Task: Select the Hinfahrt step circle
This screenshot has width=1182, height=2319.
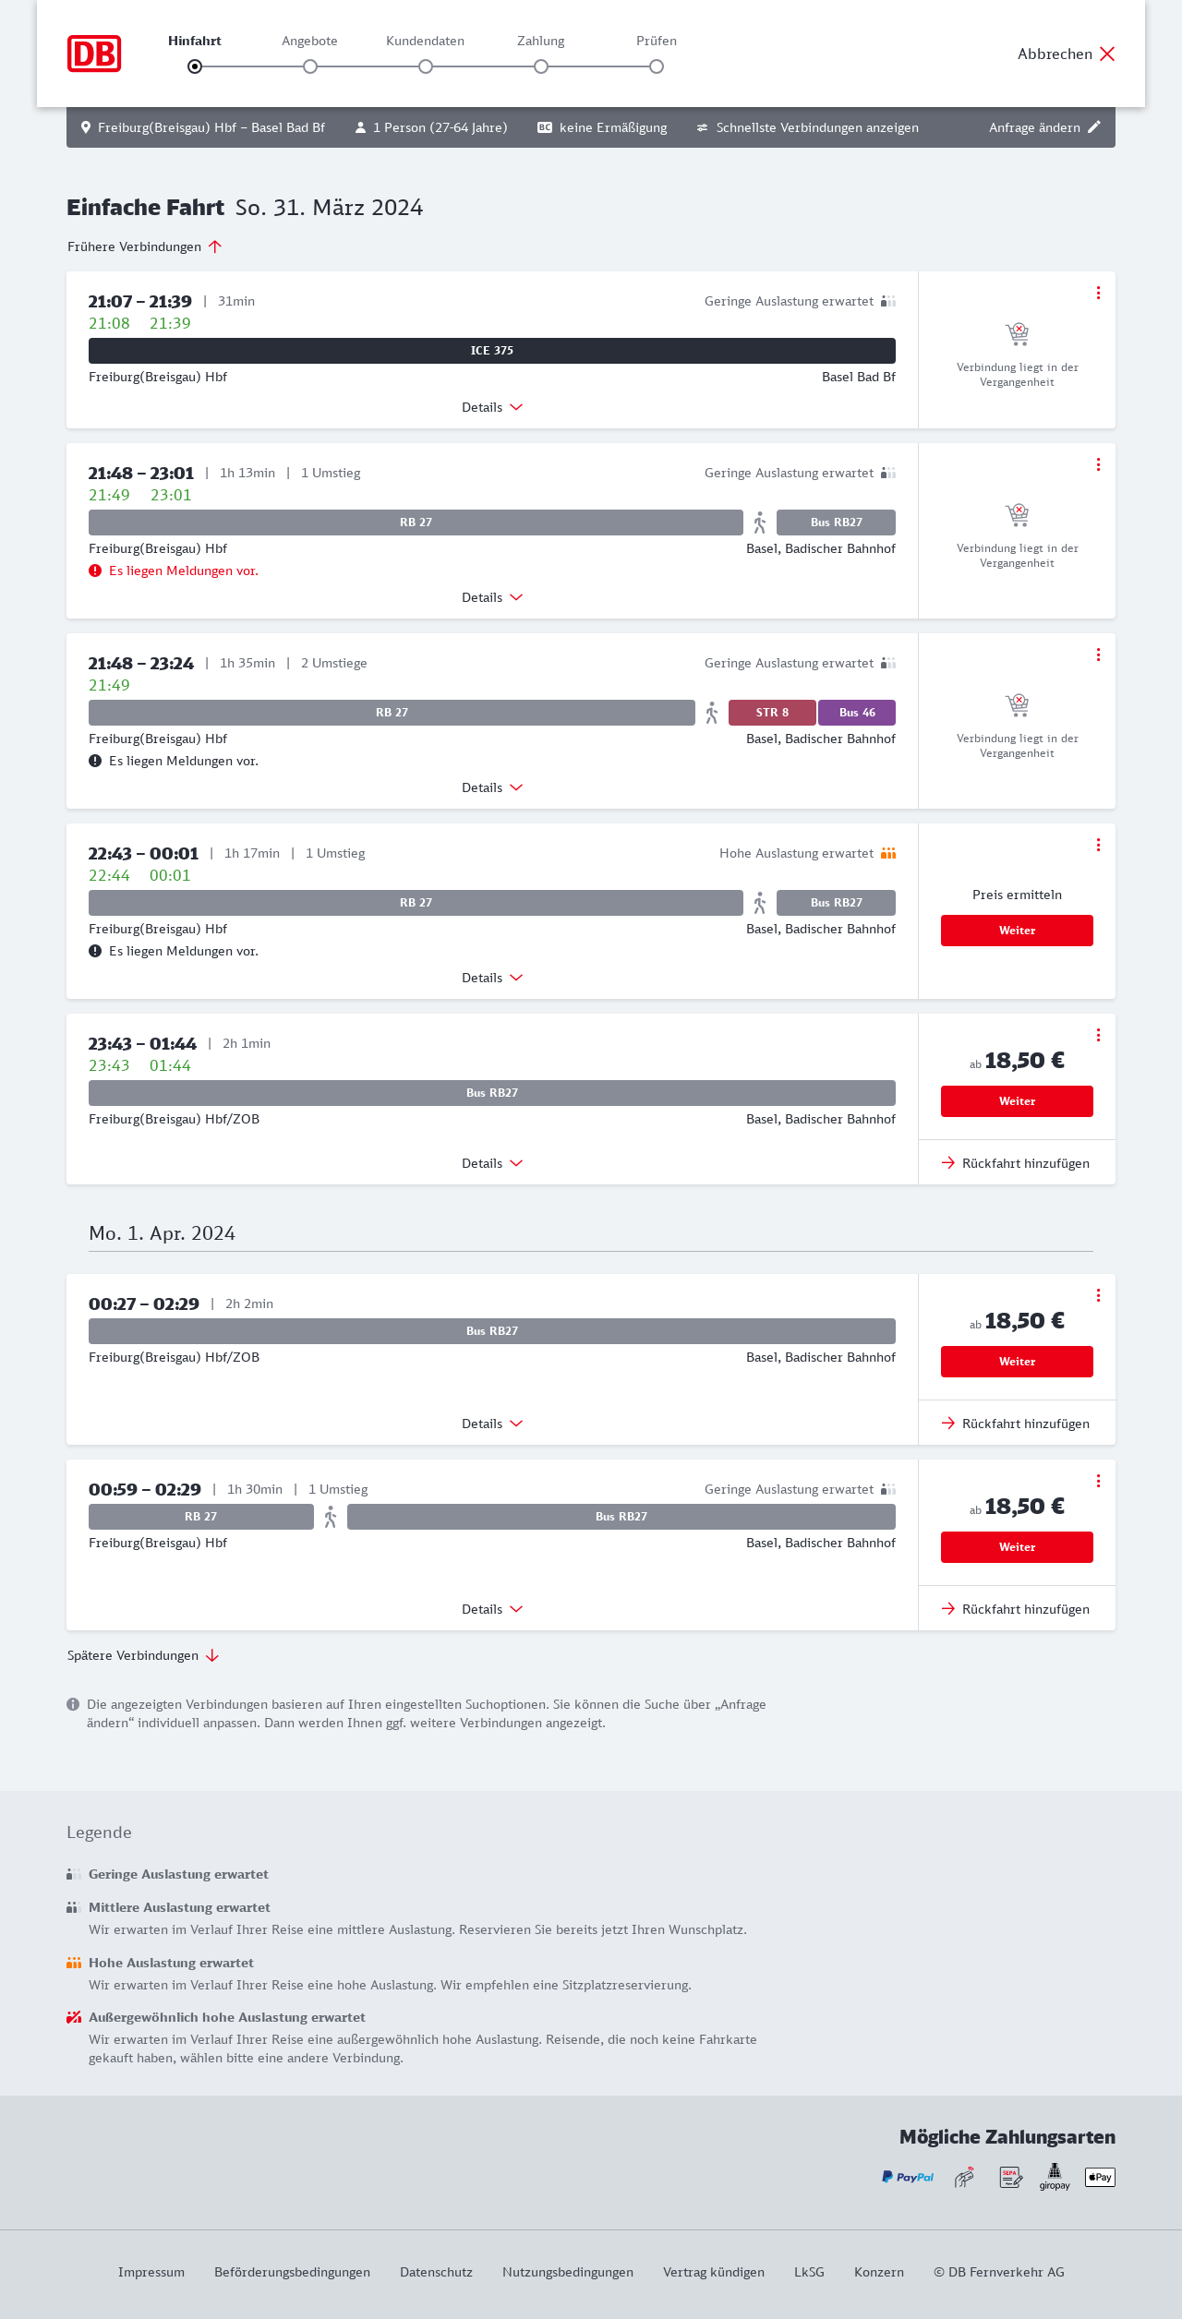Action: click(x=195, y=66)
